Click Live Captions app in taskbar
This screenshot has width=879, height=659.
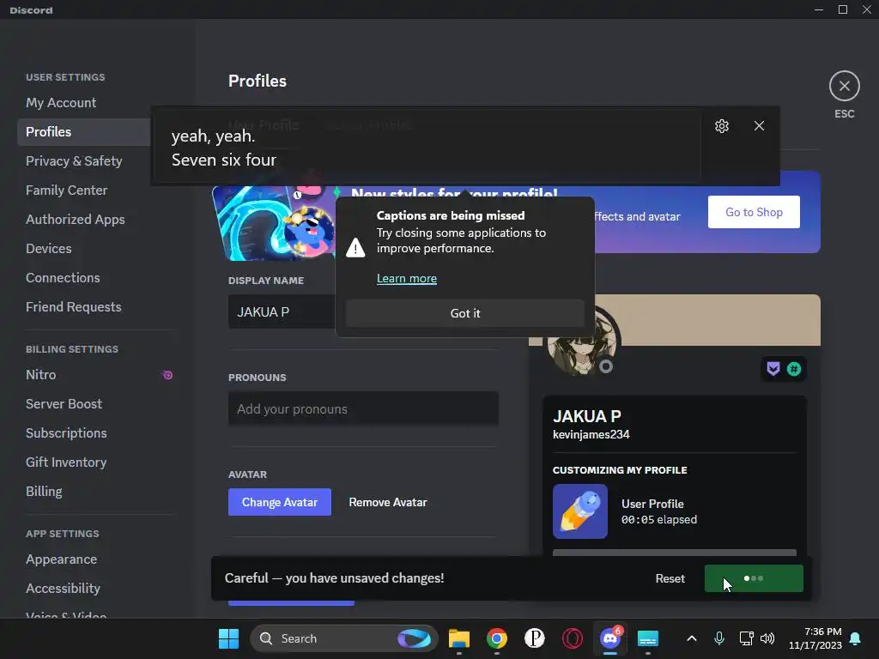pos(648,638)
